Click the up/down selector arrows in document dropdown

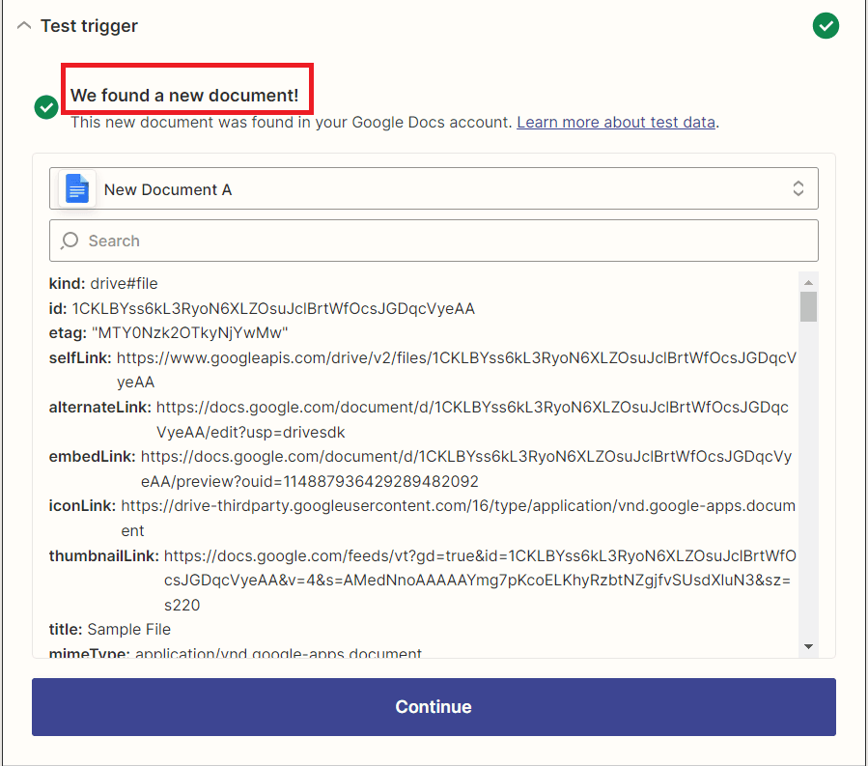pos(798,189)
